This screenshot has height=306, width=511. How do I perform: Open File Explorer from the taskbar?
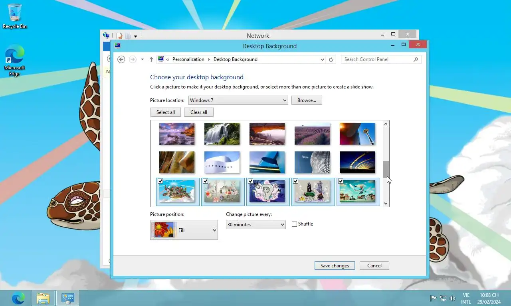[43, 298]
